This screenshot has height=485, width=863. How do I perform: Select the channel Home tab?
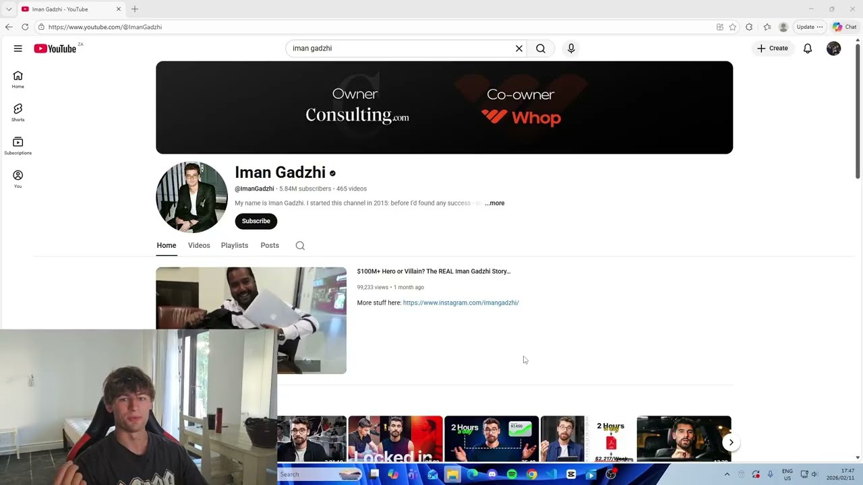[167, 246]
